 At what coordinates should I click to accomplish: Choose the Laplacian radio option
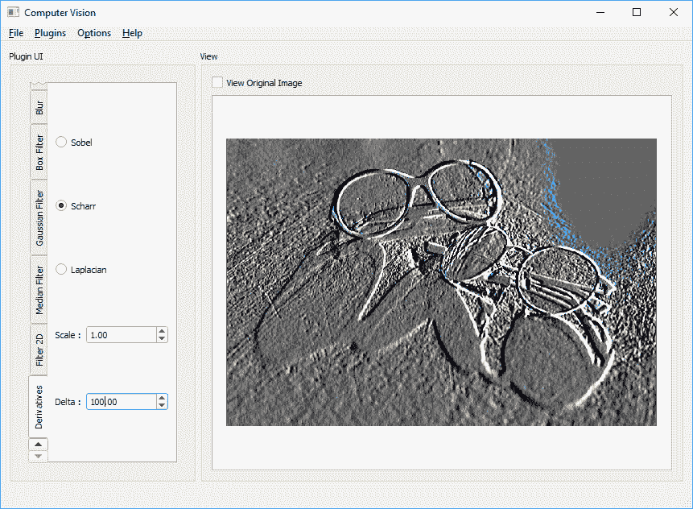61,270
